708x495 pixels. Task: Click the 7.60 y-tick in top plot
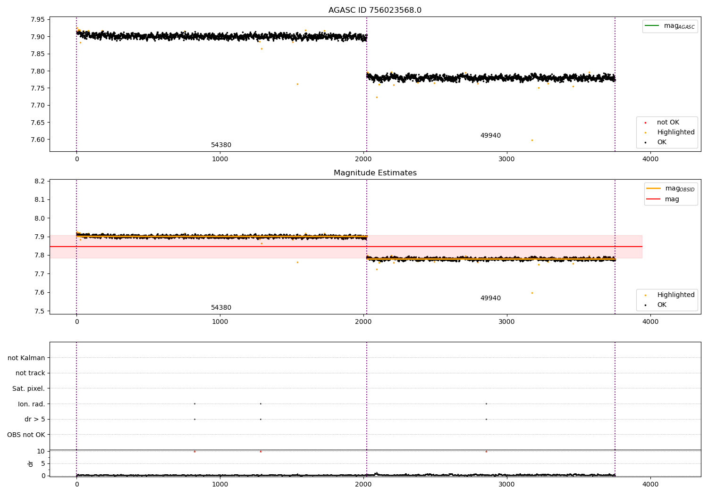(x=37, y=140)
